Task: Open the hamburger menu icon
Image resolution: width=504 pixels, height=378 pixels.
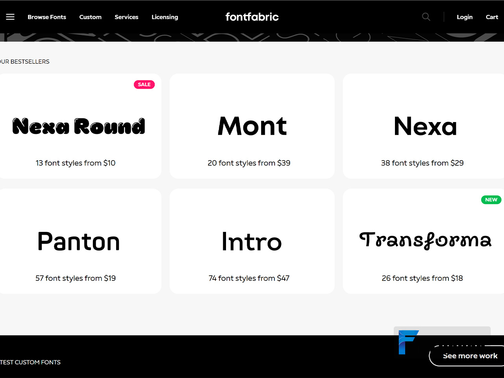Action: 10,17
